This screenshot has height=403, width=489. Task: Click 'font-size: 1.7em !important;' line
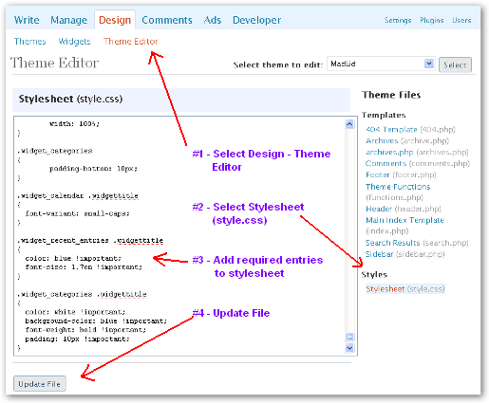[x=84, y=267]
